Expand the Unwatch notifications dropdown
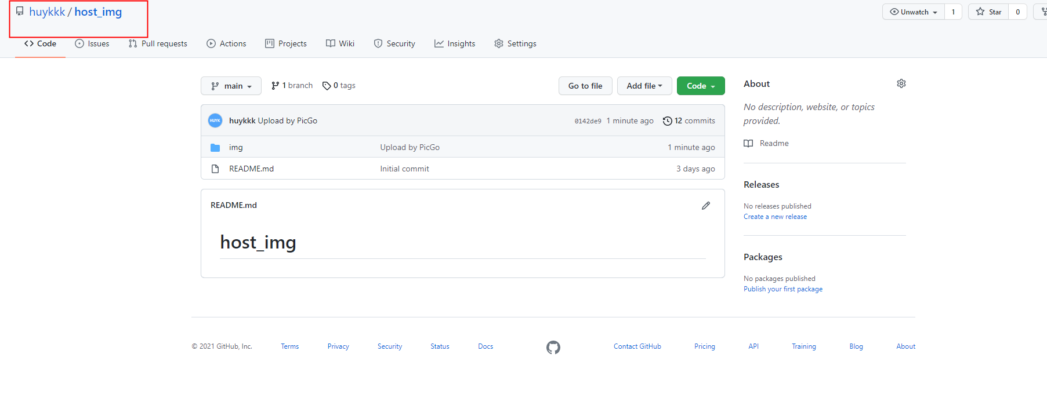Screen dimensions: 1047x402 914,12
